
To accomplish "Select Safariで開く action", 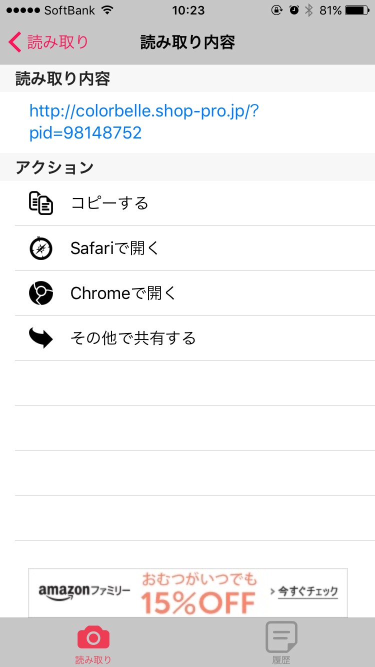I will [114, 248].
